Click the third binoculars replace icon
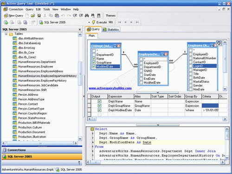Viewport: 232px width, 174px height. tap(99, 15)
